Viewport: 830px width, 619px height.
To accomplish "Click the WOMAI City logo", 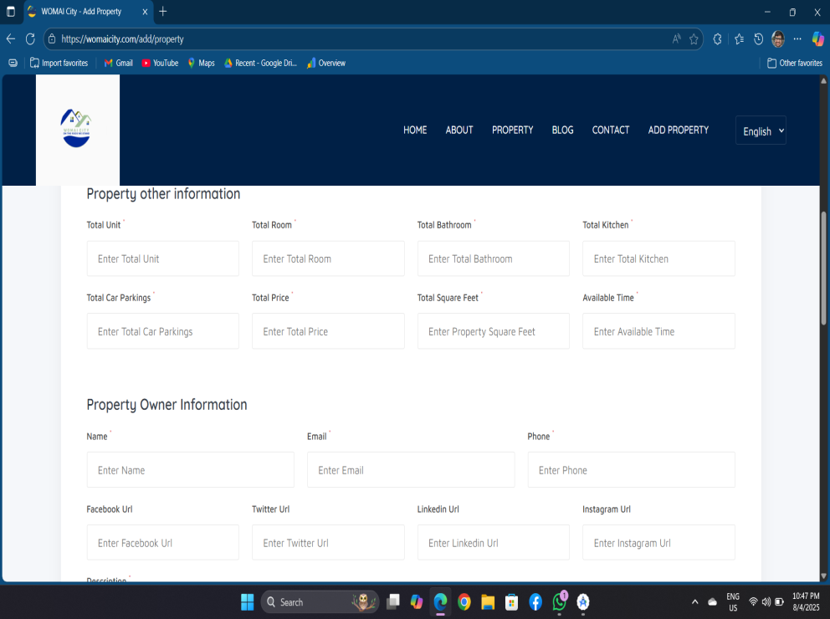I will 77,129.
